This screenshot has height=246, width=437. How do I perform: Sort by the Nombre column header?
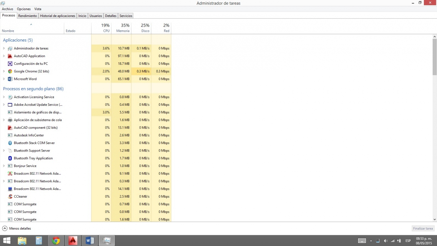click(32, 28)
